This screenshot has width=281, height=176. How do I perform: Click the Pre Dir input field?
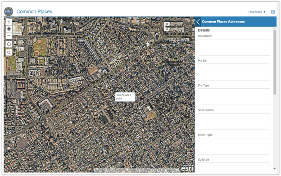[234, 72]
